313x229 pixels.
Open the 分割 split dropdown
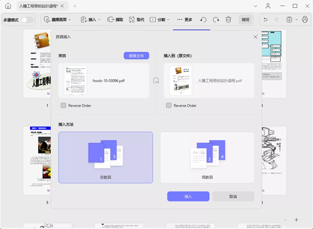pyautogui.click(x=159, y=20)
